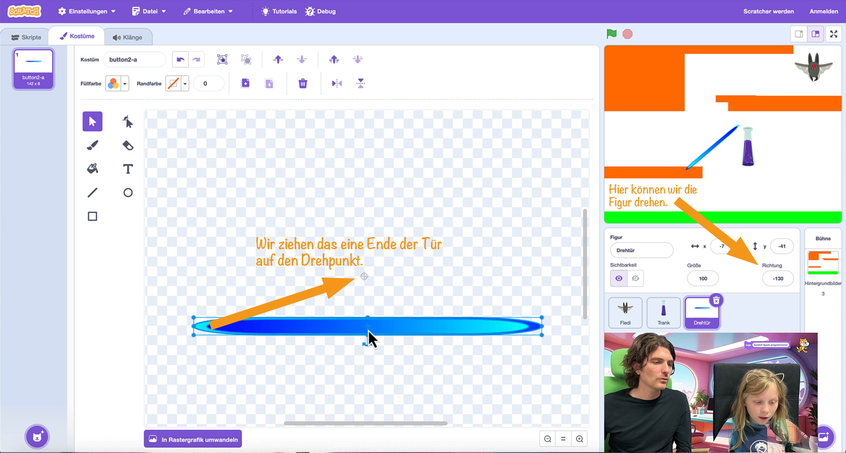The width and height of the screenshot is (846, 453).
Task: Flip the costume horizontally
Action: click(337, 83)
